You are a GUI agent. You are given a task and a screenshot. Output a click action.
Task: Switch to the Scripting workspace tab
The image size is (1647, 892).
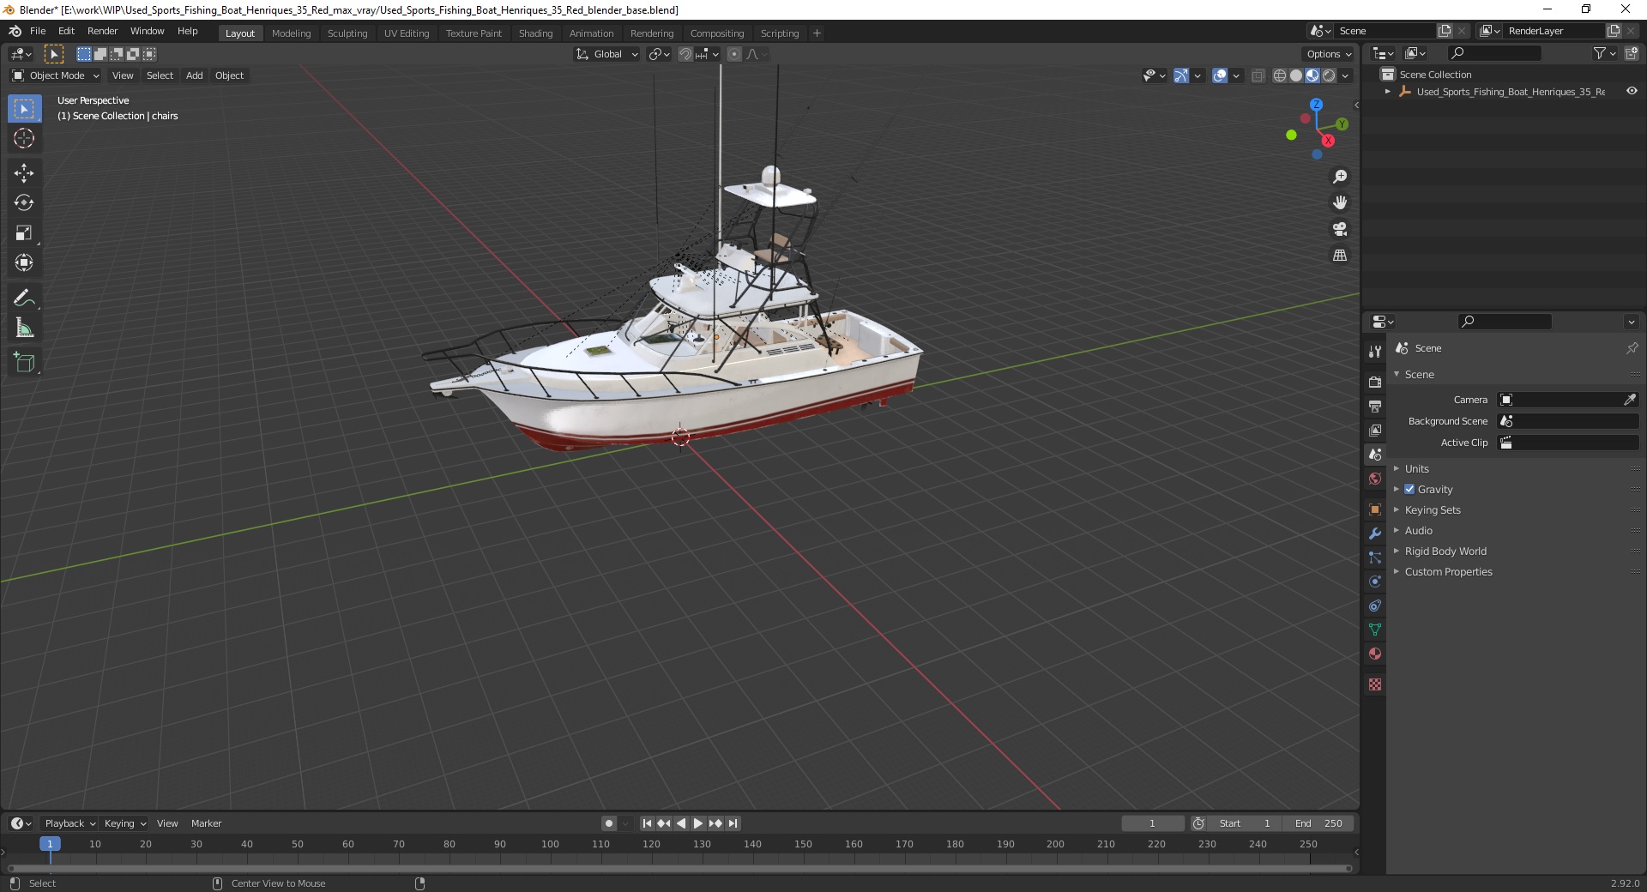pyautogui.click(x=780, y=33)
